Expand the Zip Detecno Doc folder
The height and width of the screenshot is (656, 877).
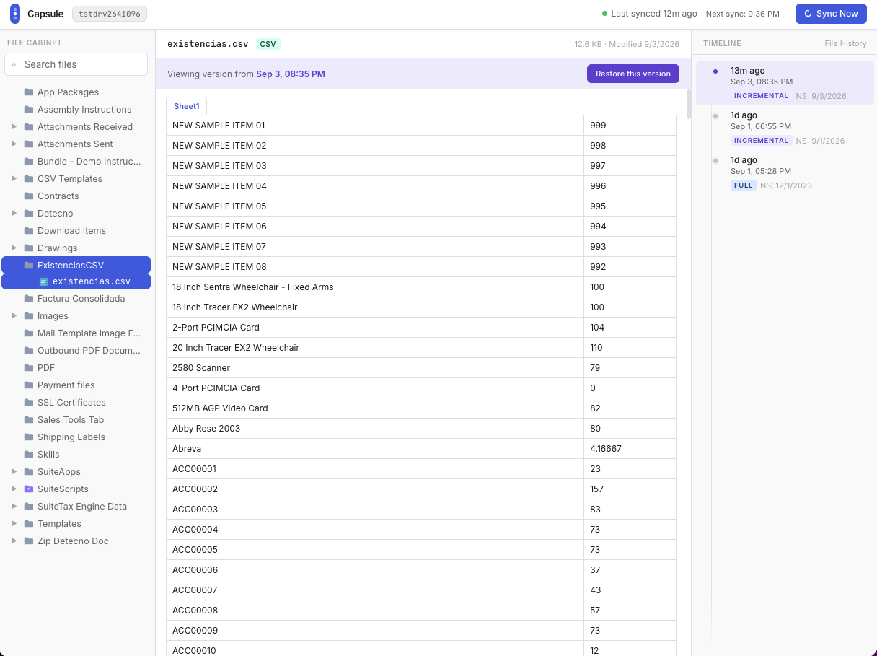click(14, 541)
